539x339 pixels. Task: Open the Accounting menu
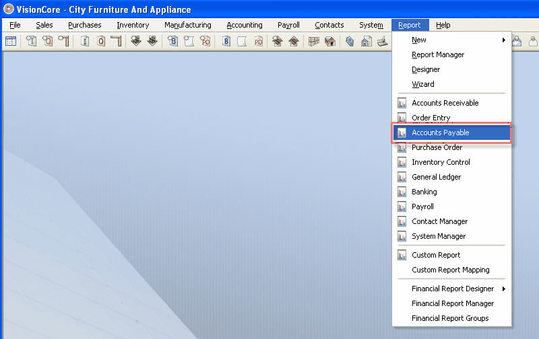click(245, 25)
